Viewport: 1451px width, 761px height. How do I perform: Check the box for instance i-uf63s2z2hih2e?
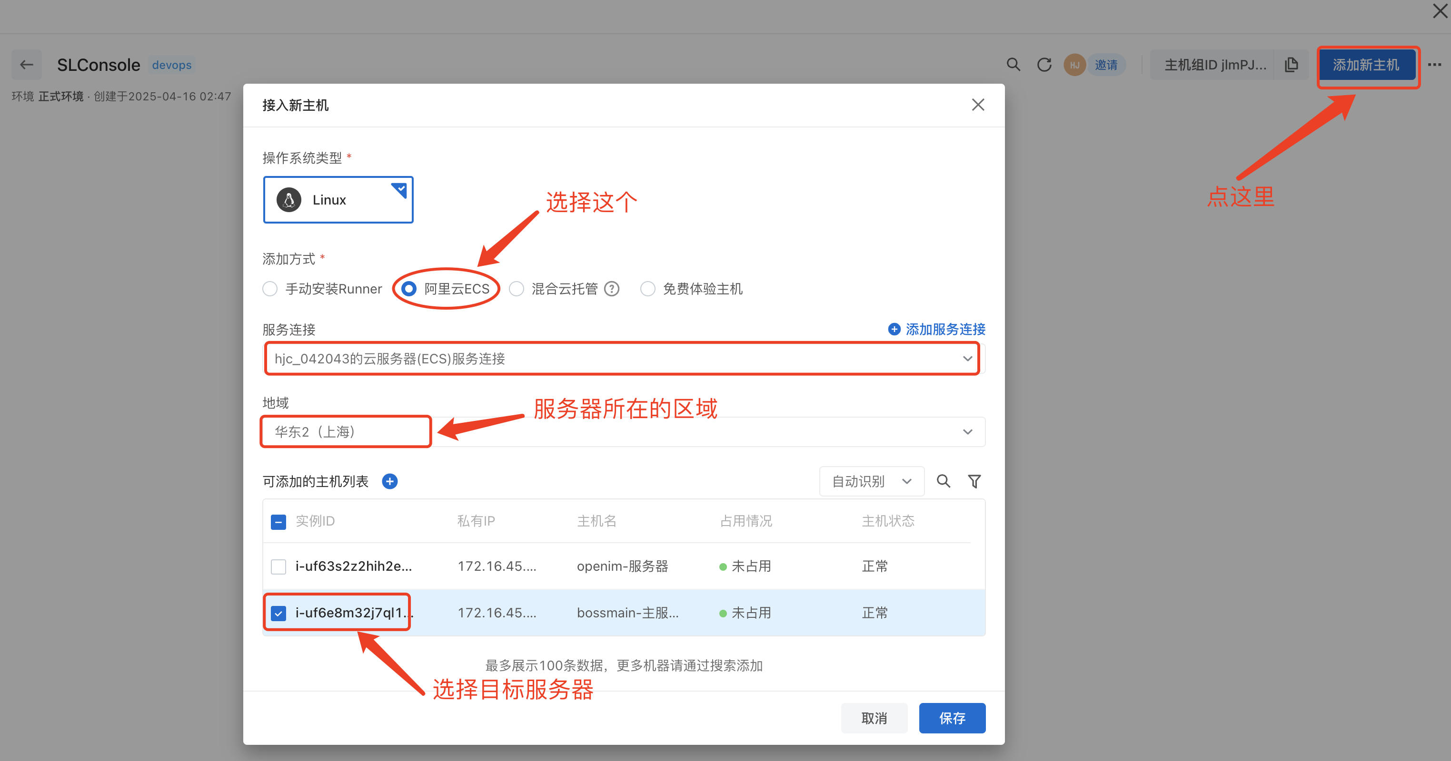point(278,566)
